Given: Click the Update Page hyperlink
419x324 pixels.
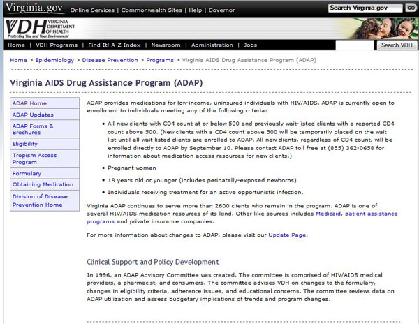Looking at the screenshot, I should pyautogui.click(x=287, y=235).
